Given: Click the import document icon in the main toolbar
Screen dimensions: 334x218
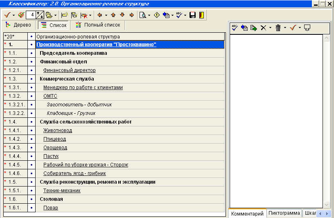Looking at the screenshot, I should (166, 15).
